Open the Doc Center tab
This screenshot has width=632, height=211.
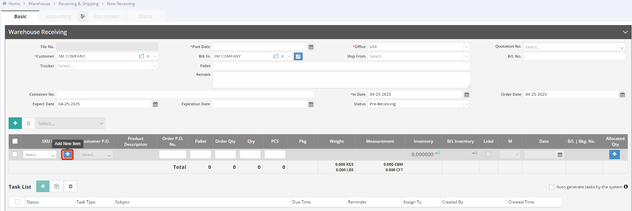coord(107,17)
